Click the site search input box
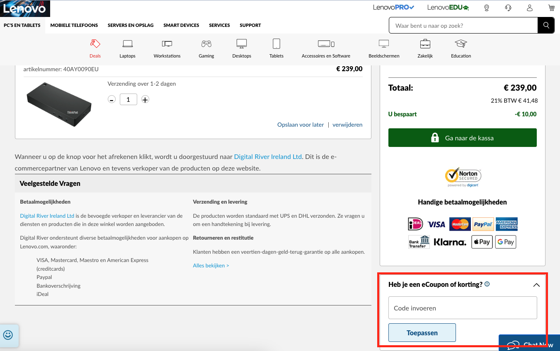 click(463, 25)
